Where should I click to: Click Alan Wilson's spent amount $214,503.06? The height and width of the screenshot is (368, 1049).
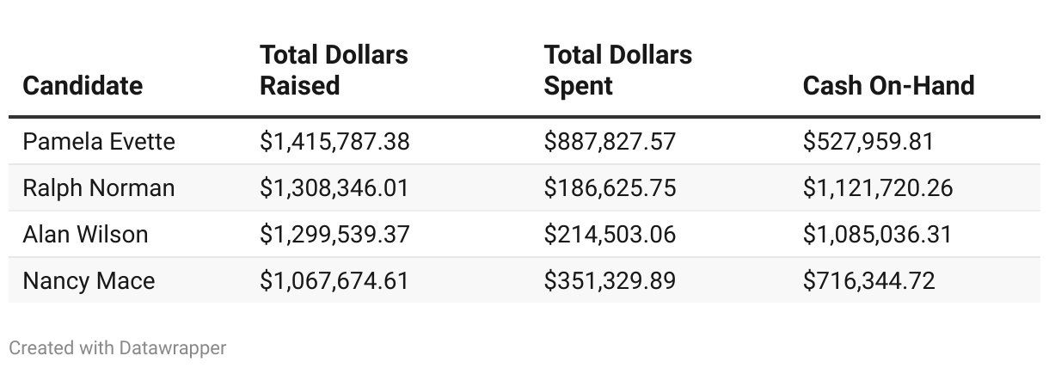pyautogui.click(x=610, y=234)
